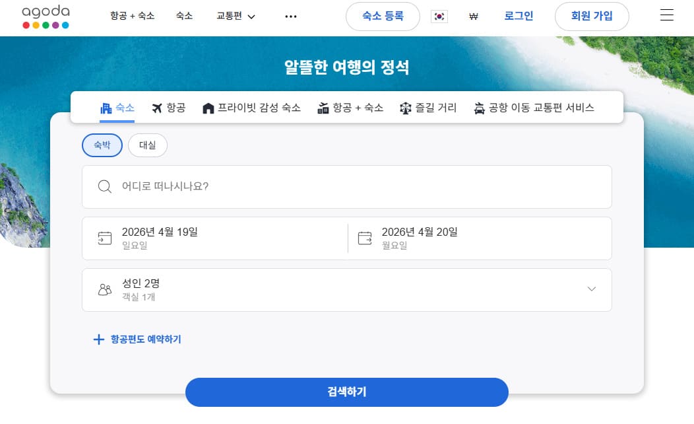Open the ₩ currency selector icon
Viewport: 694px width, 424px height.
click(474, 17)
